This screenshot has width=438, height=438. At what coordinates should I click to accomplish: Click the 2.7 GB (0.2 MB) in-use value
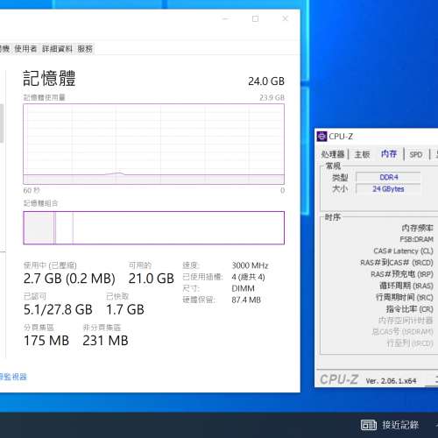(x=69, y=279)
